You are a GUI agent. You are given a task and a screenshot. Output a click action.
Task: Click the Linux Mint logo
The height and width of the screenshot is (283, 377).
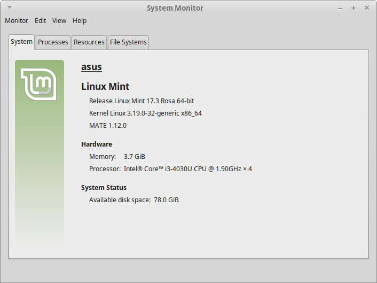click(38, 85)
